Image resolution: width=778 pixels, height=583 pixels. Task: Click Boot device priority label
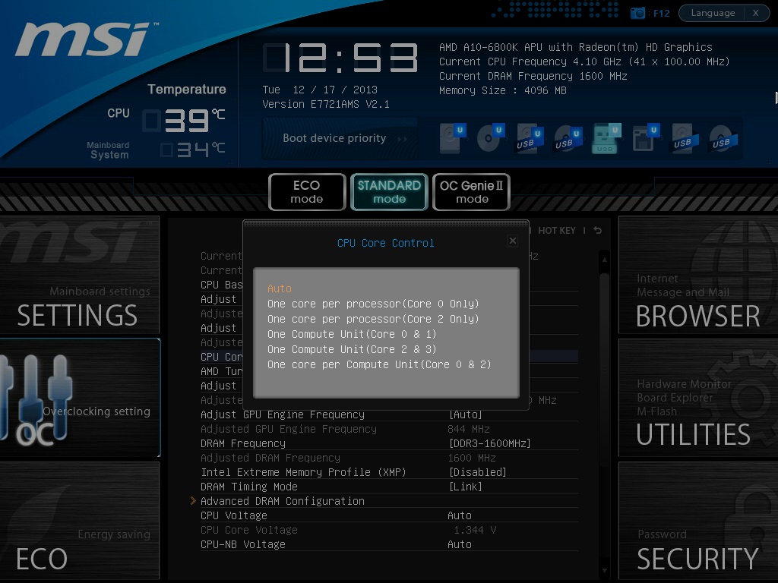[334, 138]
